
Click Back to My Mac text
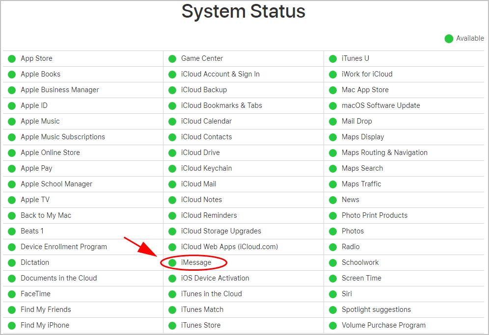coord(46,215)
